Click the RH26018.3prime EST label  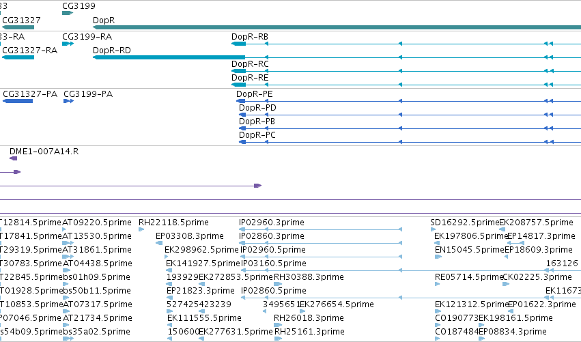[x=309, y=318]
